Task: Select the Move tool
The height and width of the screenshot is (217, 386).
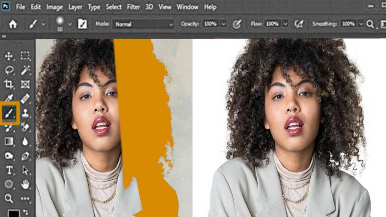Action: click(8, 56)
